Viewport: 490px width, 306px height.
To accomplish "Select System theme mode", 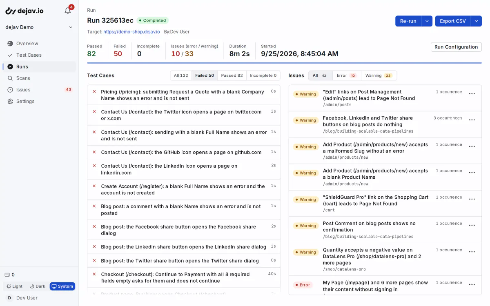I will 62,286.
